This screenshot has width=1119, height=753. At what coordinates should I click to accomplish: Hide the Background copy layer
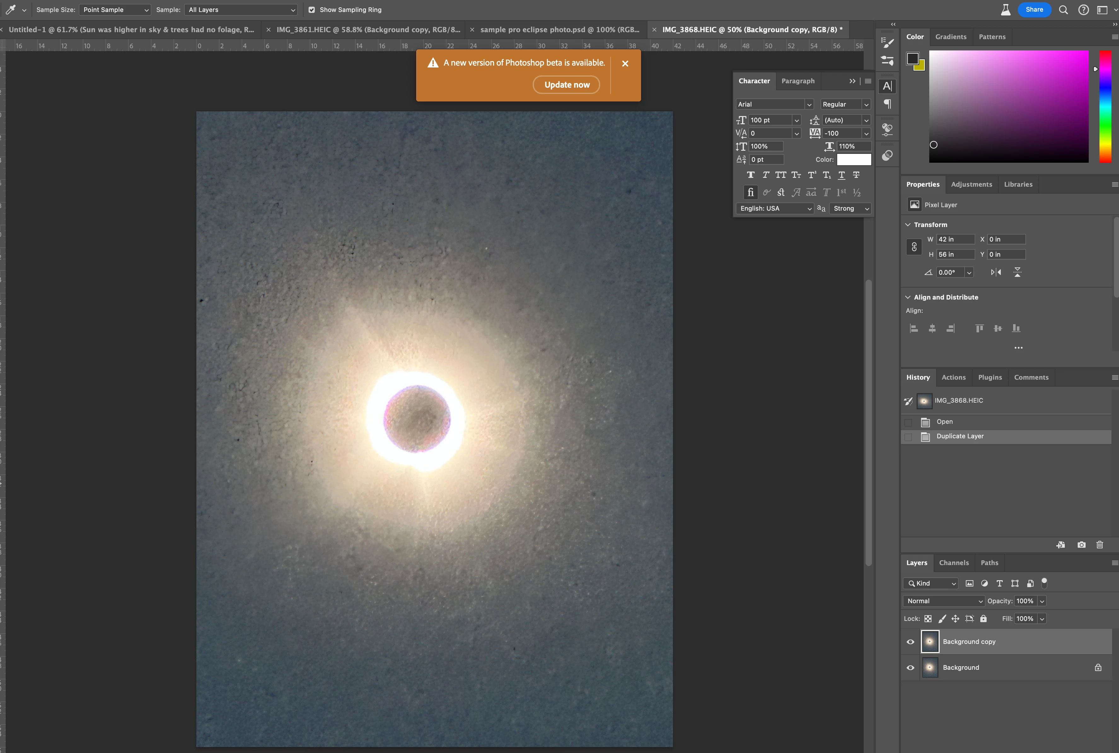pos(910,642)
